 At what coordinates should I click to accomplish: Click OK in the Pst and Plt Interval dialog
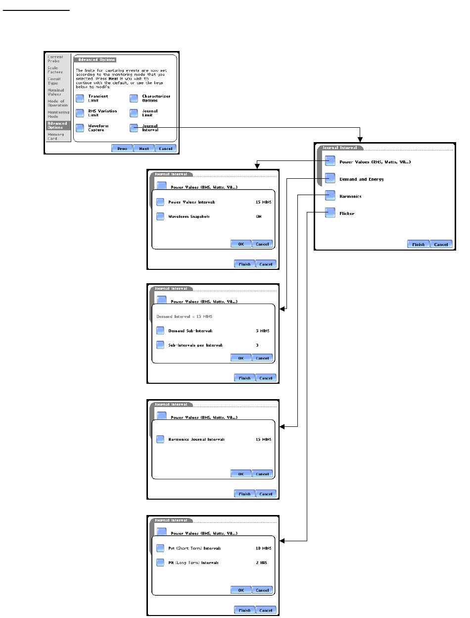pos(241,590)
